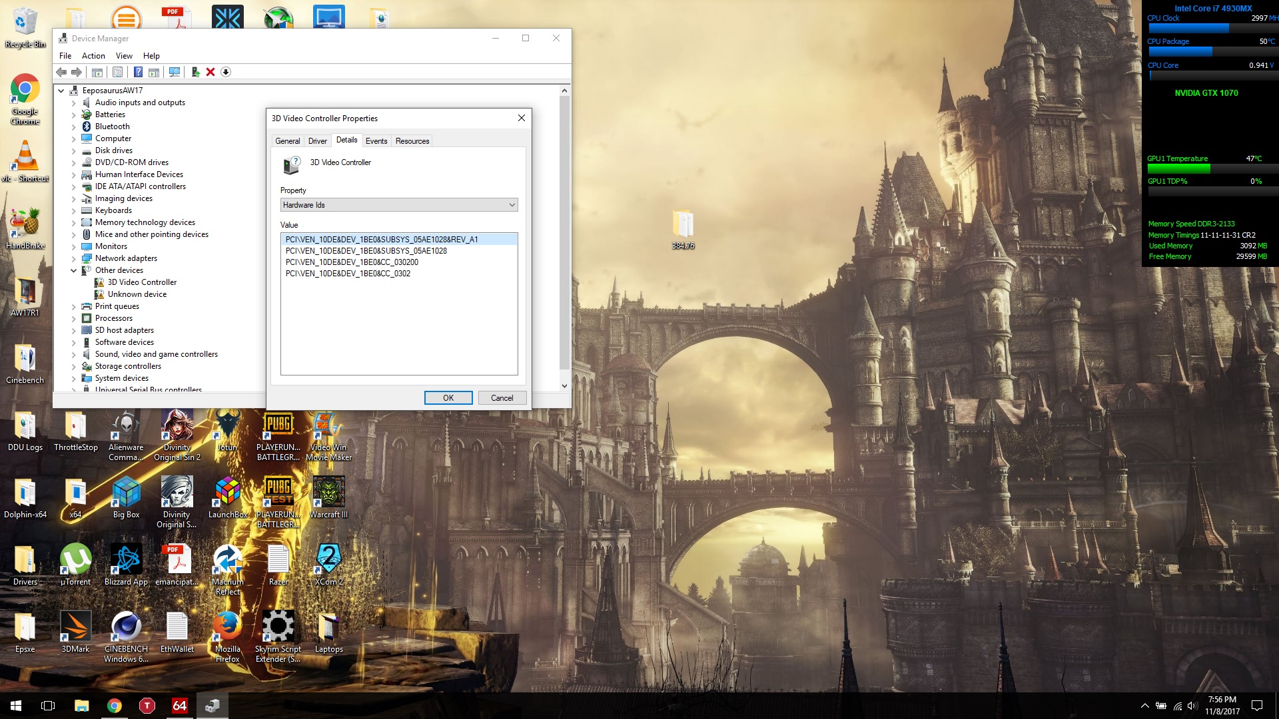Viewport: 1279px width, 719px height.
Task: Switch to the Resources tab
Action: tap(412, 141)
